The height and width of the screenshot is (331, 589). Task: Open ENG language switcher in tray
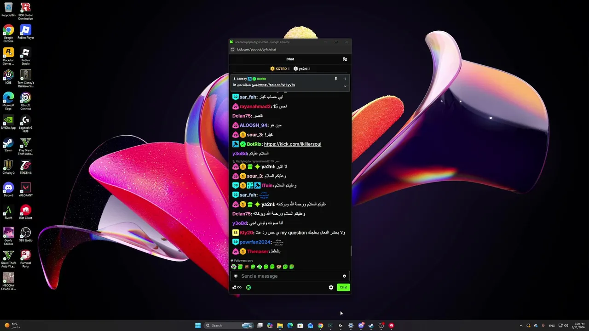[x=552, y=325]
